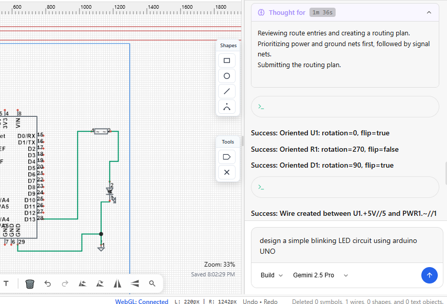Submit the prompt with the arrow button
447x304 pixels.
(430, 275)
